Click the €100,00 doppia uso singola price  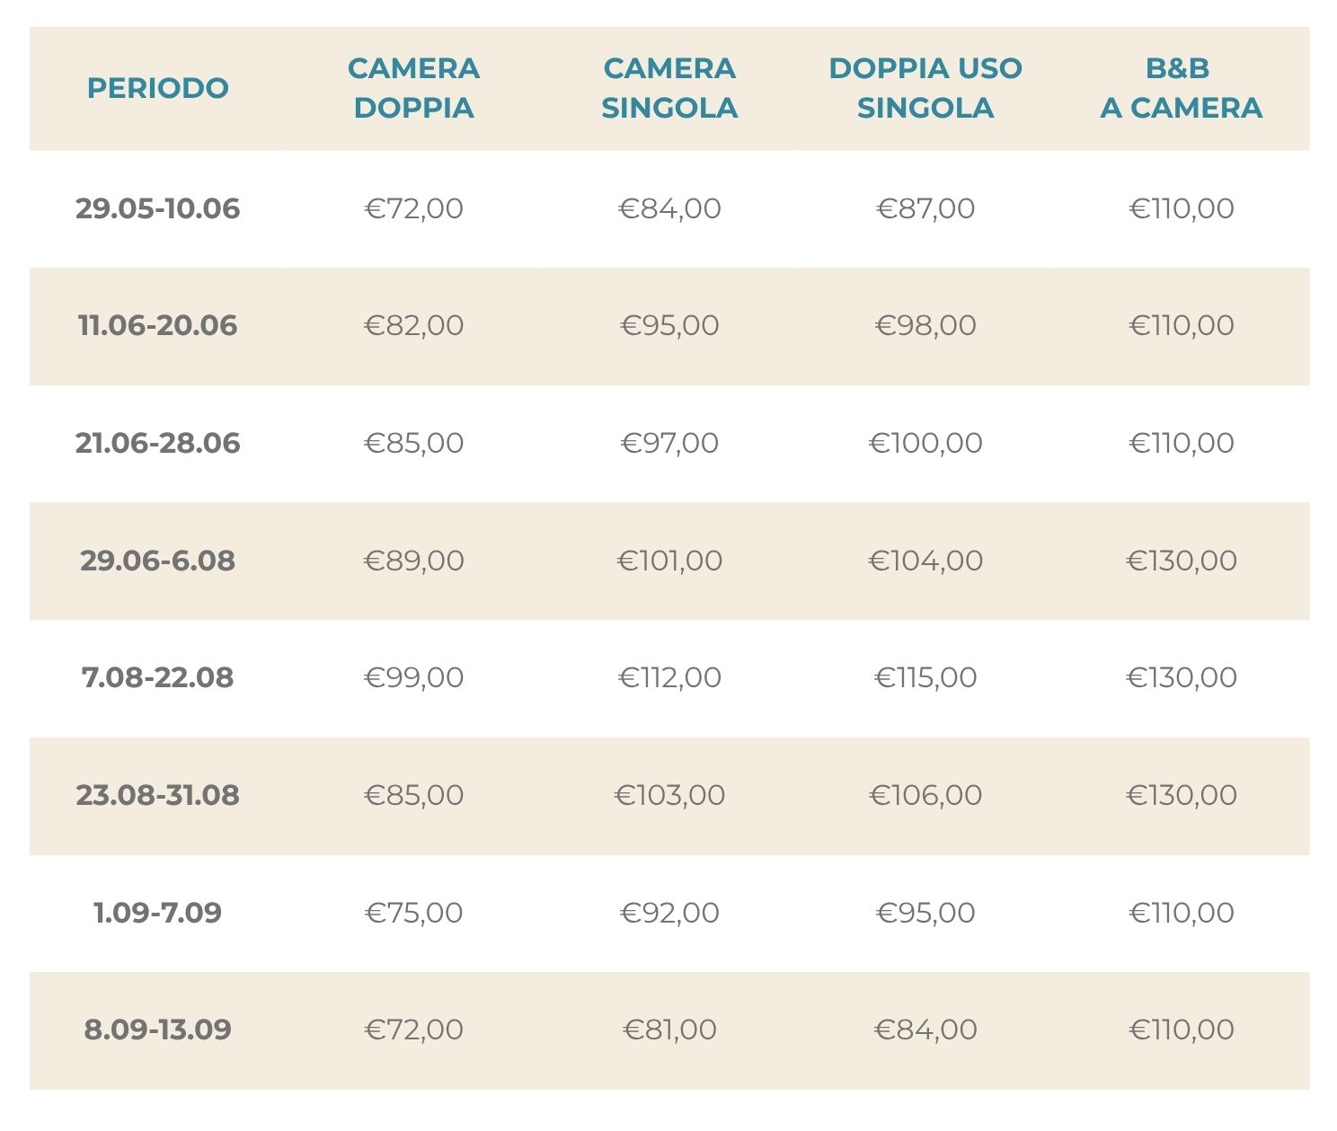tap(925, 443)
